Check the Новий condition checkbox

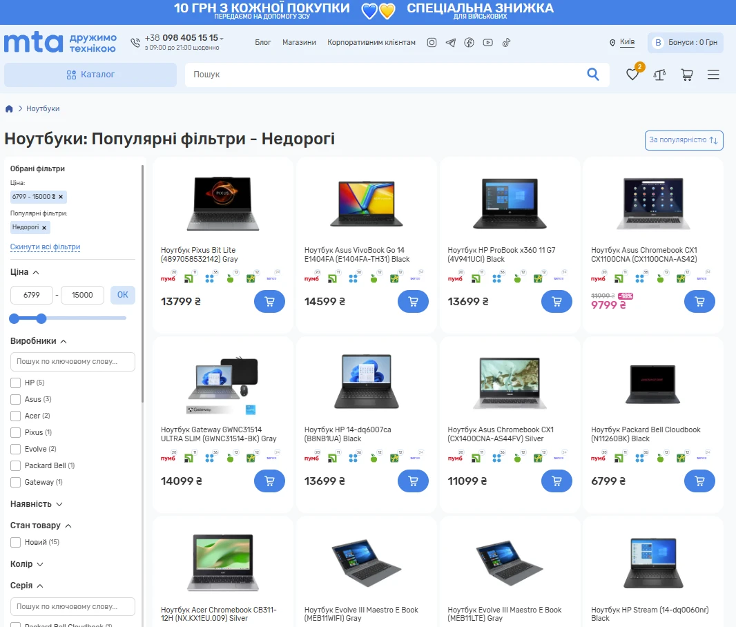click(x=15, y=542)
